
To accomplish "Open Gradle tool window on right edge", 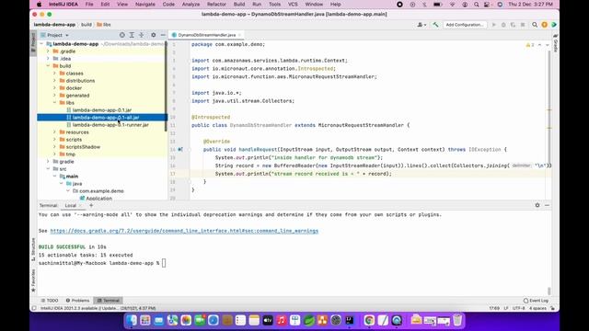I will tap(556, 43).
